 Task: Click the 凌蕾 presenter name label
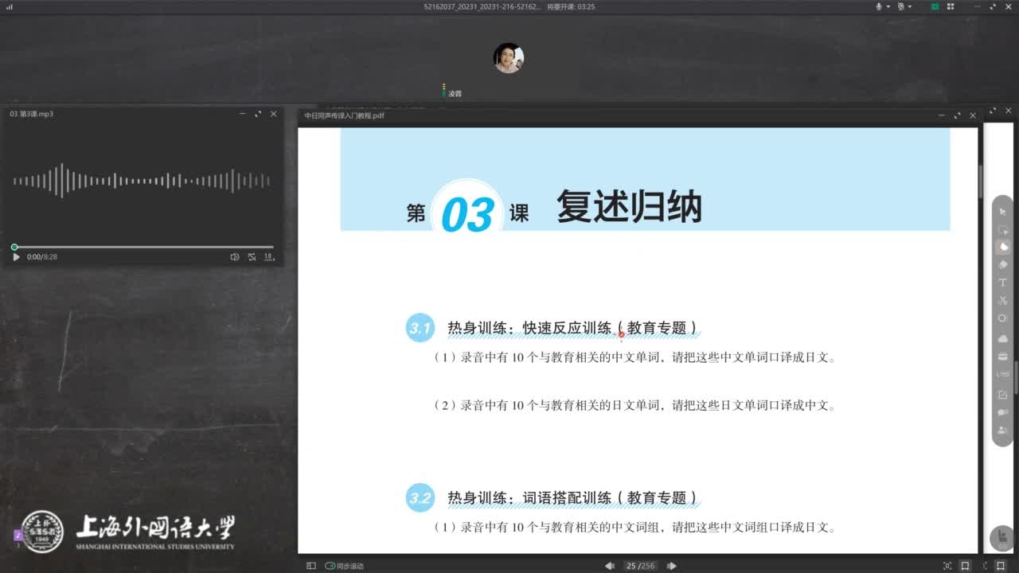454,93
